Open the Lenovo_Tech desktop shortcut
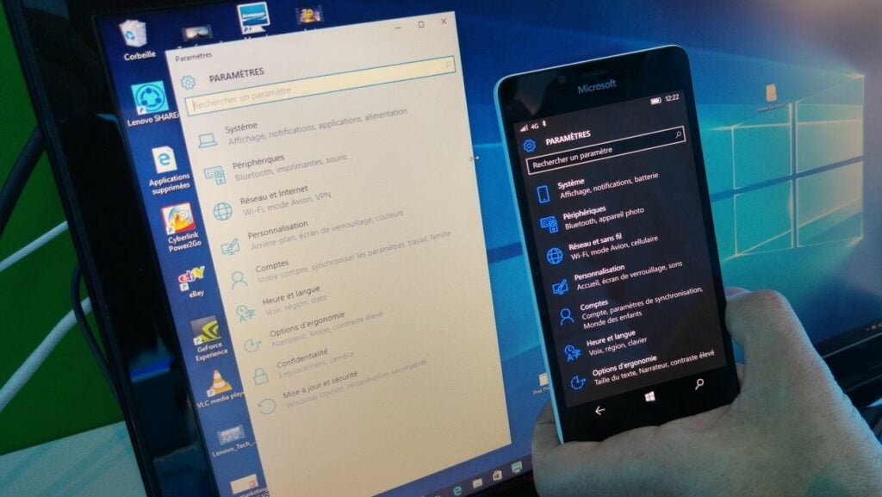This screenshot has height=497, width=882. 232,441
